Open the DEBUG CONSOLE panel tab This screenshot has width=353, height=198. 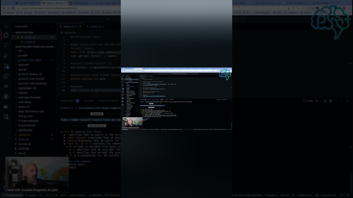pyautogui.click(x=155, y=100)
